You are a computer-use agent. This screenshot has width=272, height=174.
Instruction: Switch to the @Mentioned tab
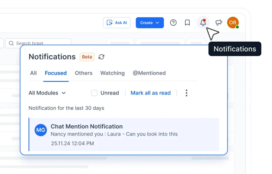[149, 73]
